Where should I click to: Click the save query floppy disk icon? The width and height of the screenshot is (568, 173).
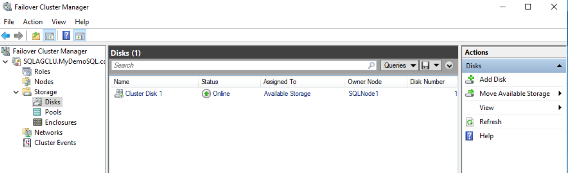click(425, 65)
